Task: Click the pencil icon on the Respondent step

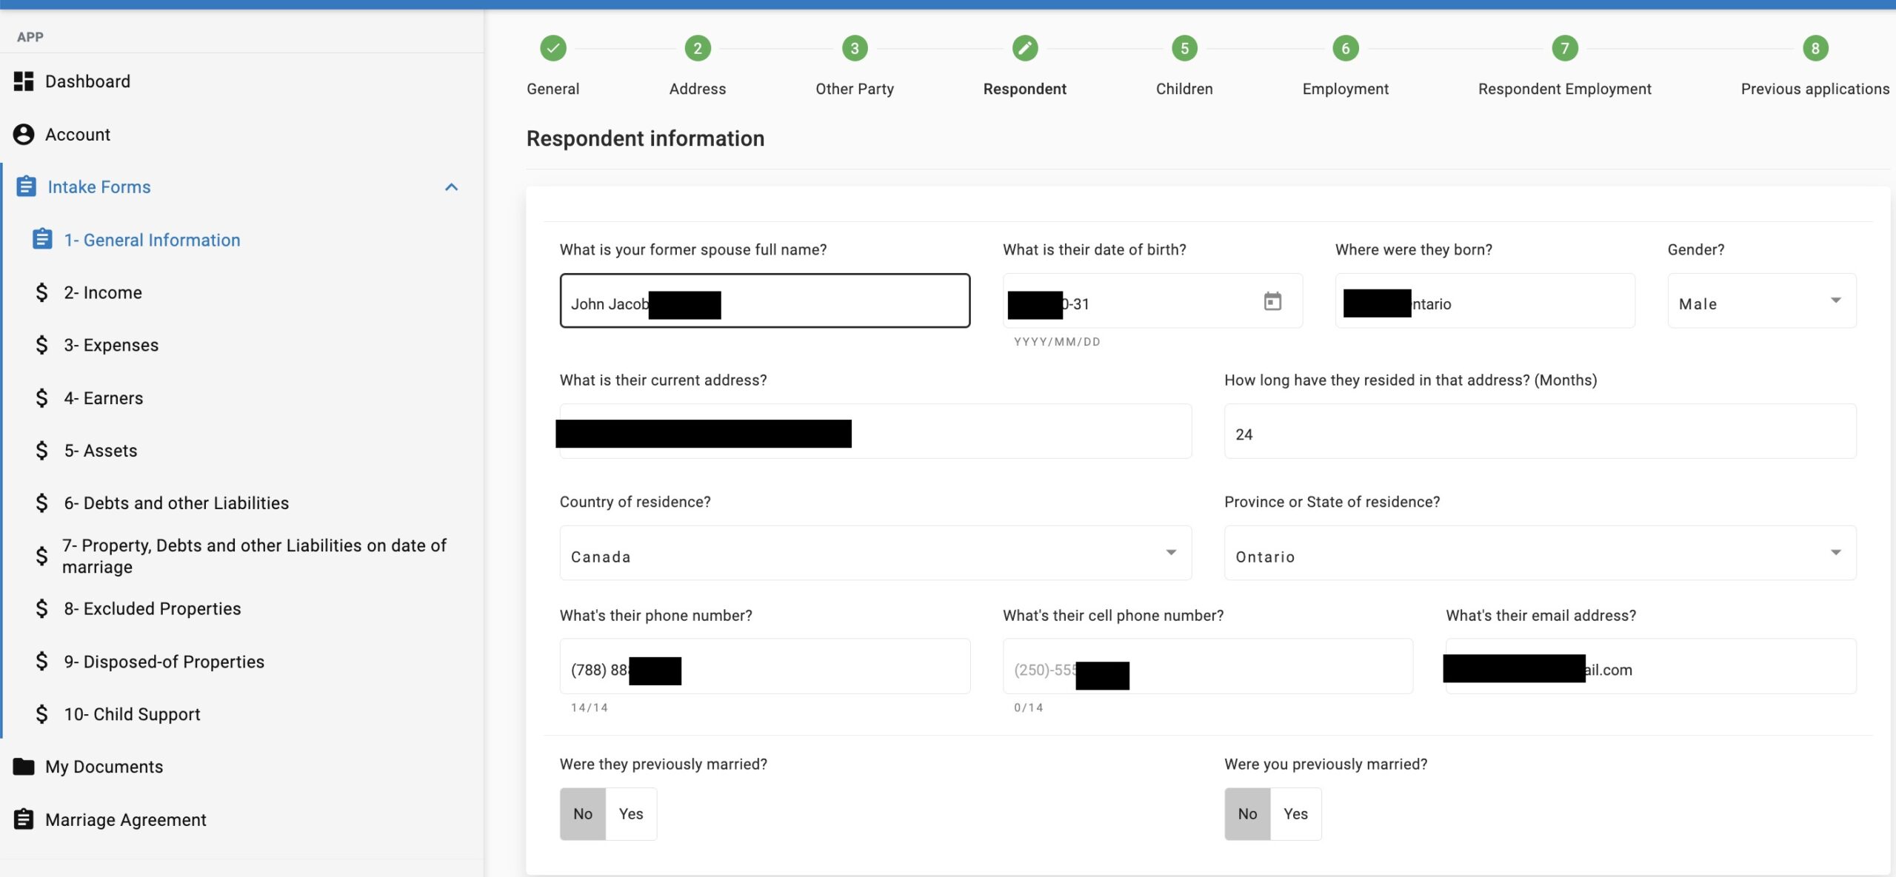Action: point(1024,47)
